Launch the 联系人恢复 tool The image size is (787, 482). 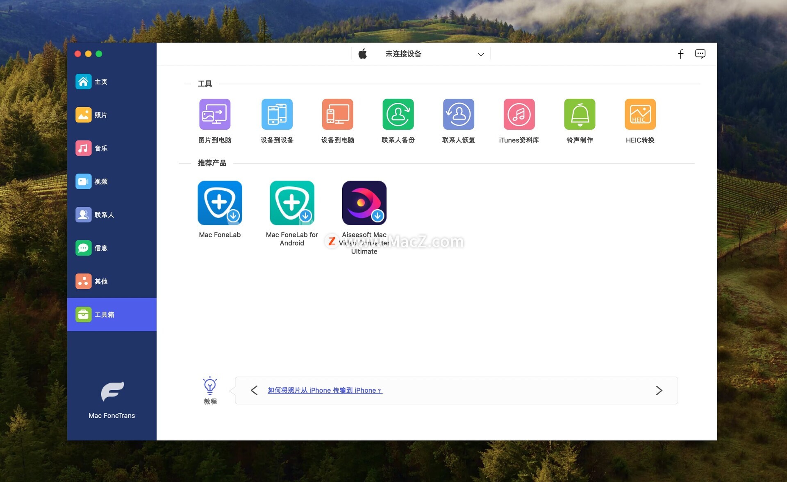(459, 114)
